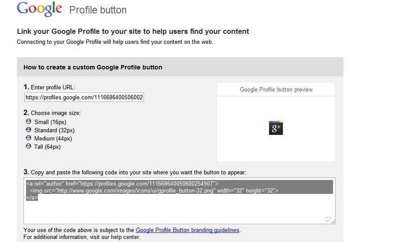Open the Google Profile Button branding guidelines link

point(187,230)
